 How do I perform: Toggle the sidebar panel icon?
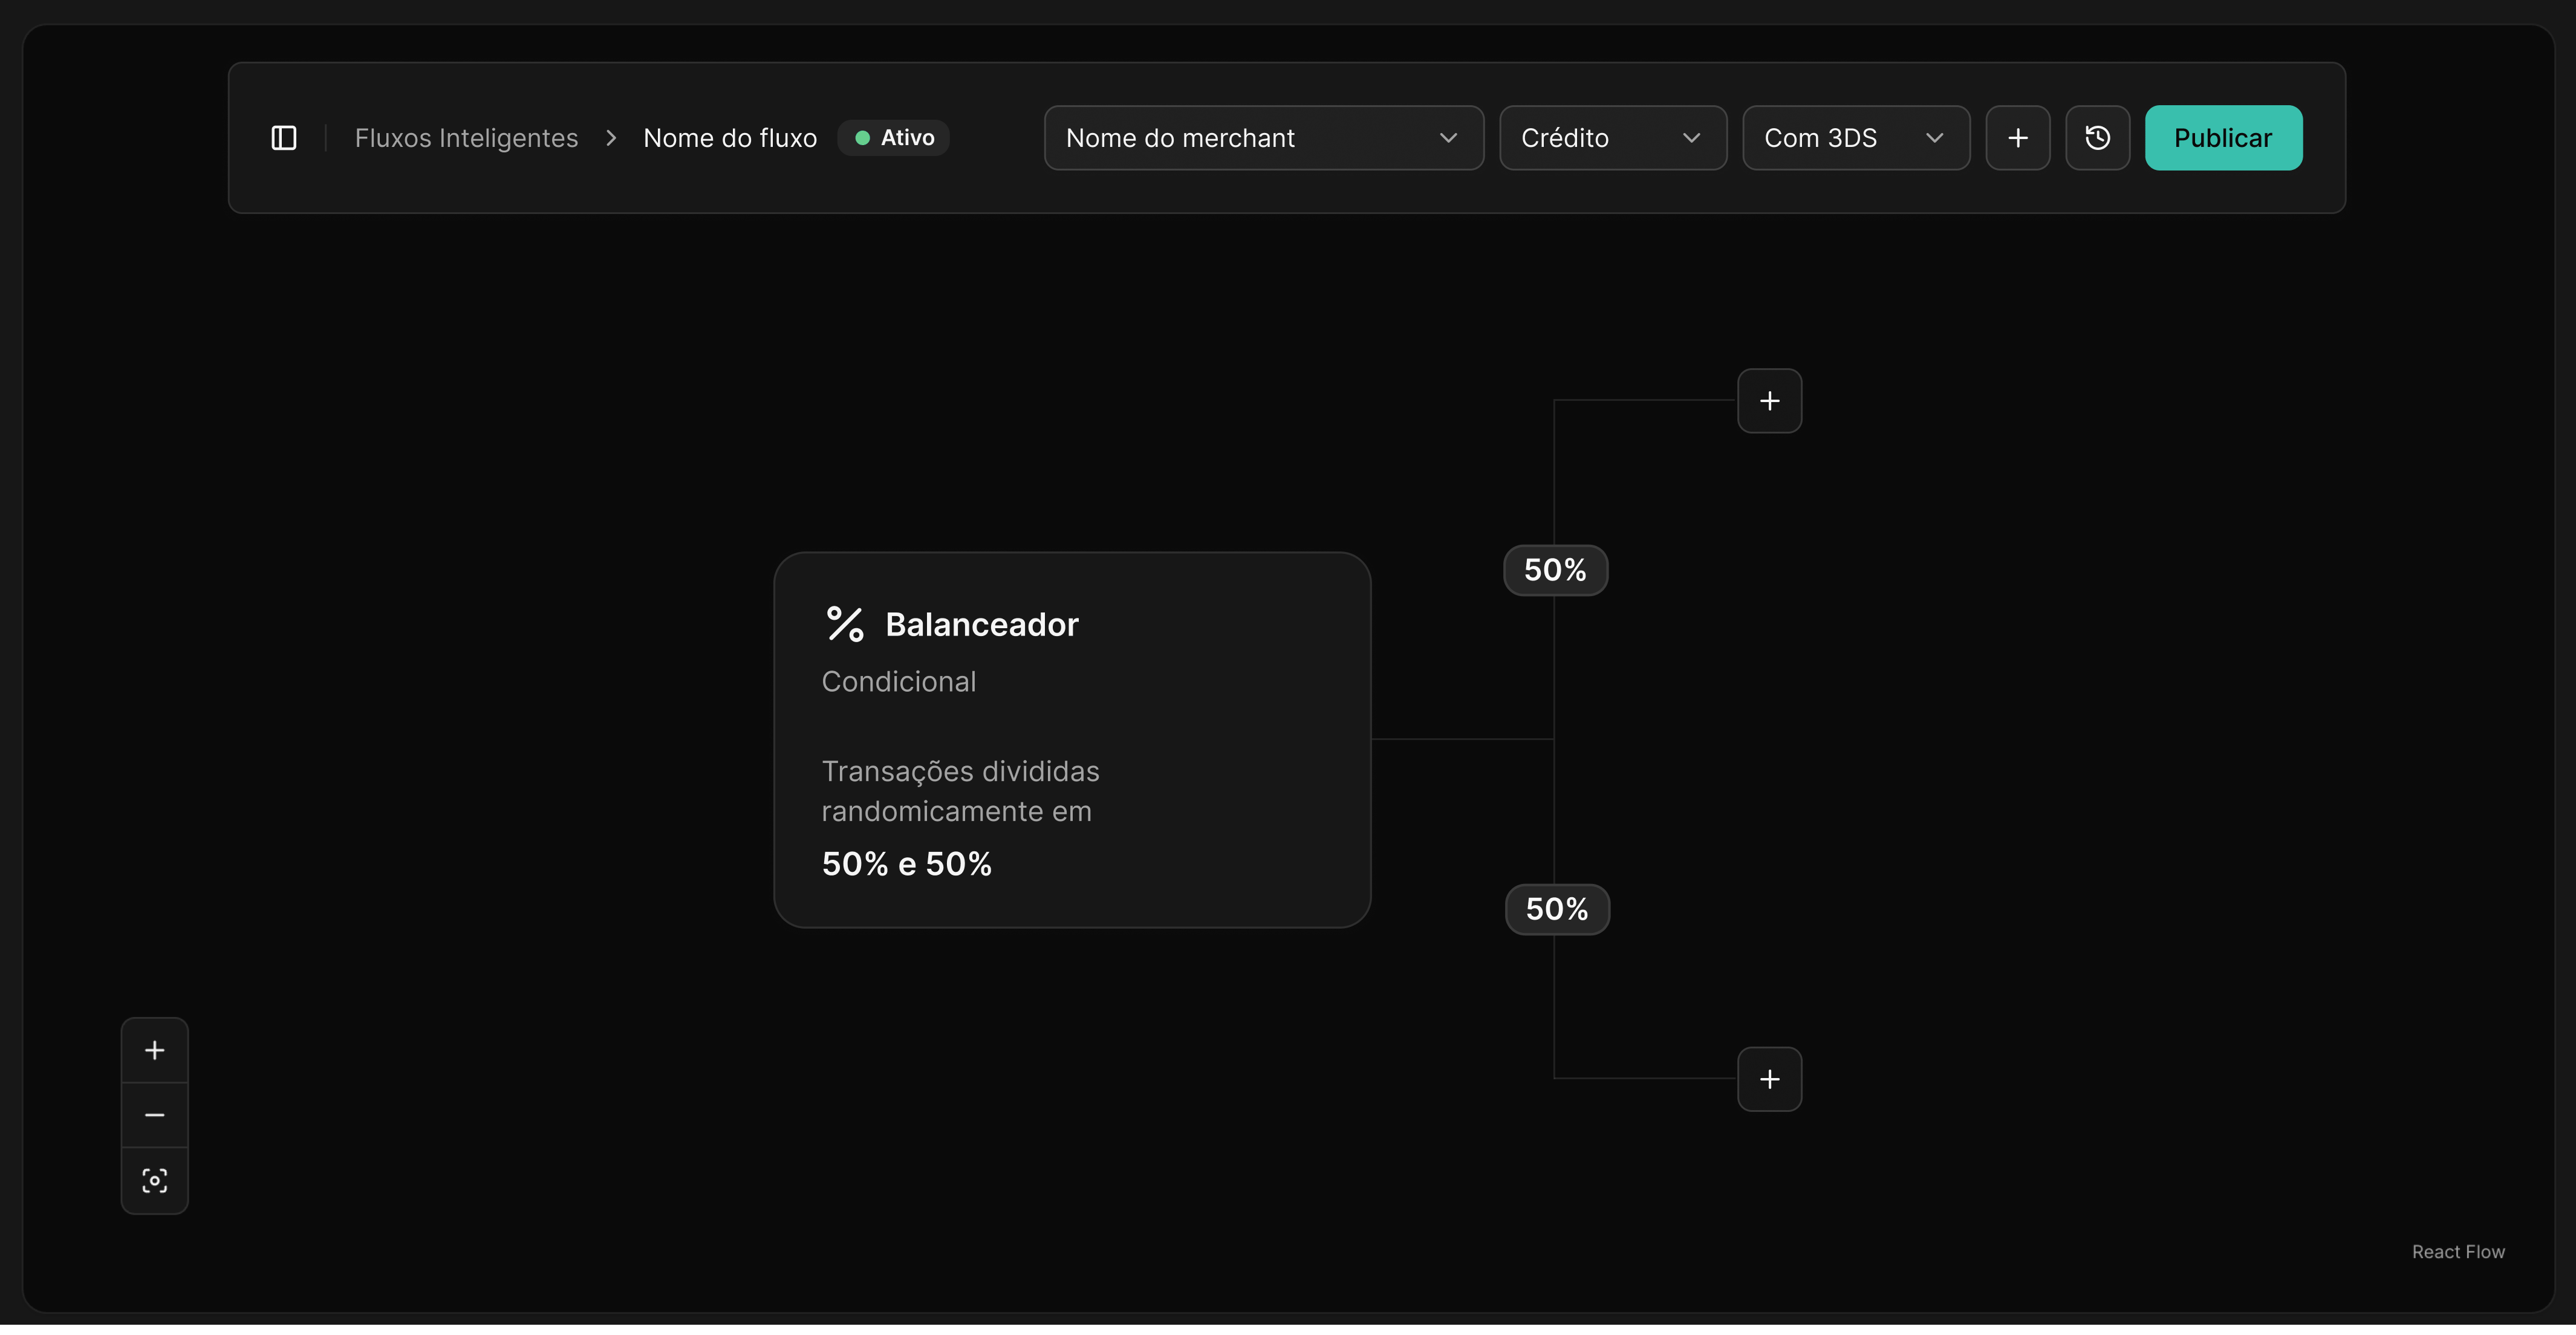tap(284, 138)
